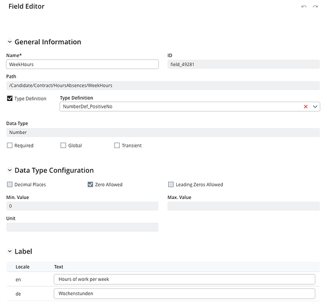Click the Name field containing WeekHours
This screenshot has height=306, width=324.
[x=82, y=64]
